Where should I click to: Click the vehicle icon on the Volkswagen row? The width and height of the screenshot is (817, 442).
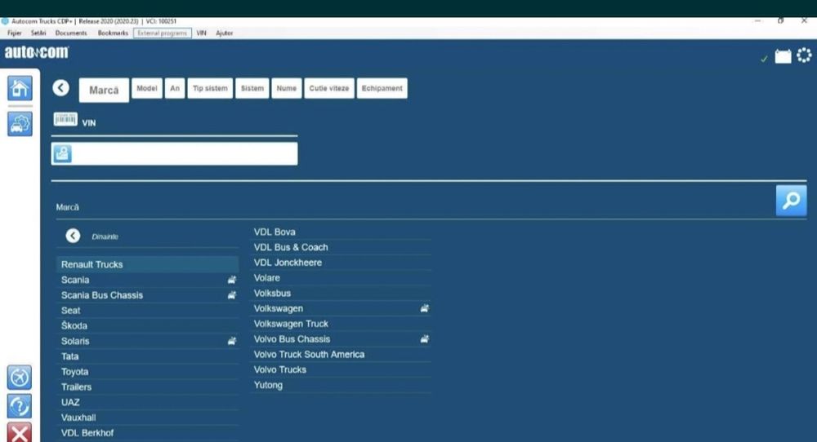pyautogui.click(x=425, y=308)
